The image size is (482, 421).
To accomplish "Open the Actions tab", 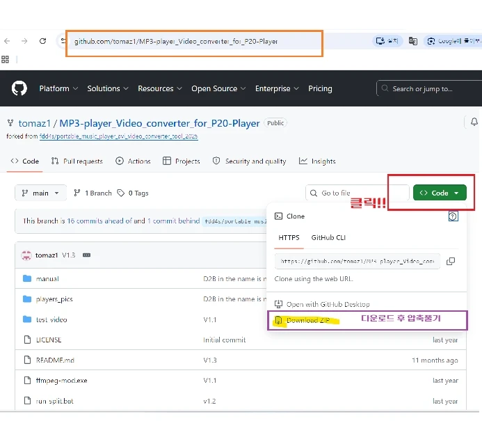I will click(133, 161).
